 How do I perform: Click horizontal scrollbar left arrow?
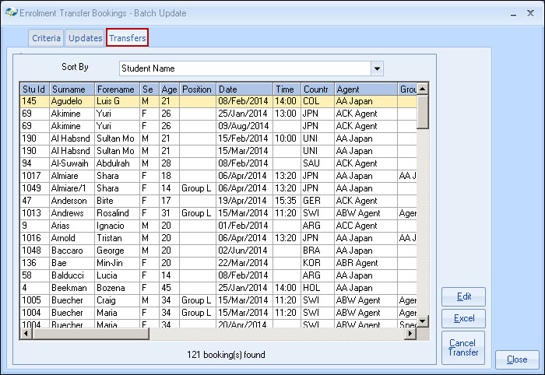[26, 334]
